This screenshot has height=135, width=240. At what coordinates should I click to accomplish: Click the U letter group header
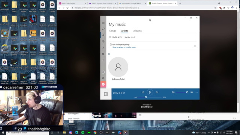click(109, 54)
